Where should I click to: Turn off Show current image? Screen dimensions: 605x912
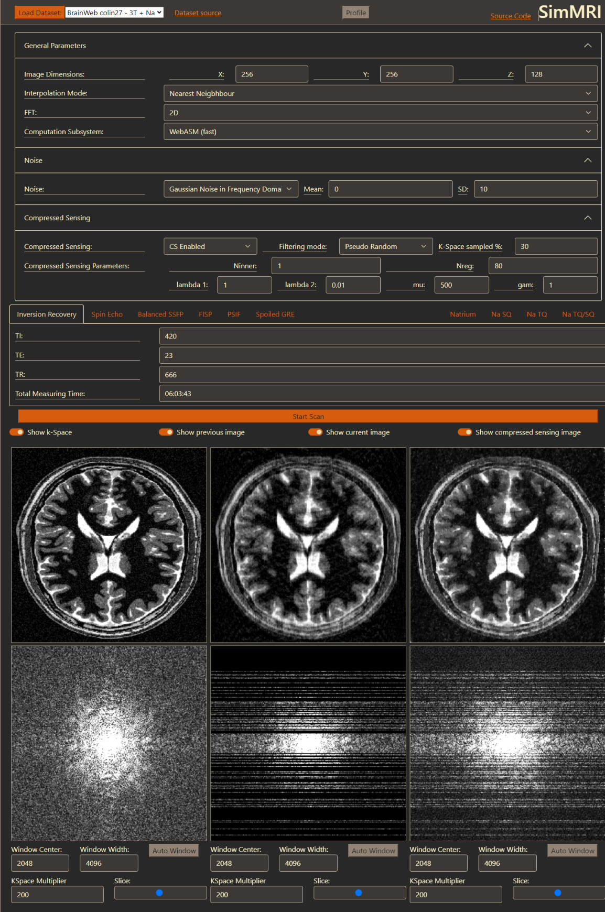316,432
